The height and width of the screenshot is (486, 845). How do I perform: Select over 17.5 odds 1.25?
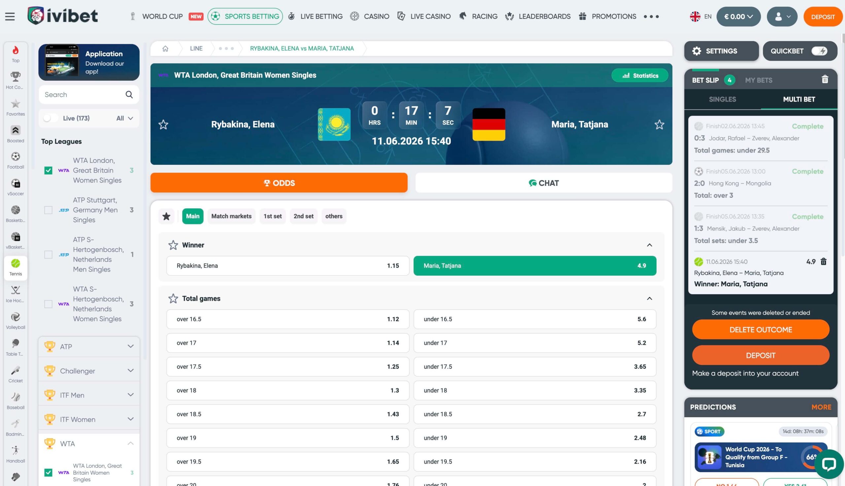tap(287, 366)
